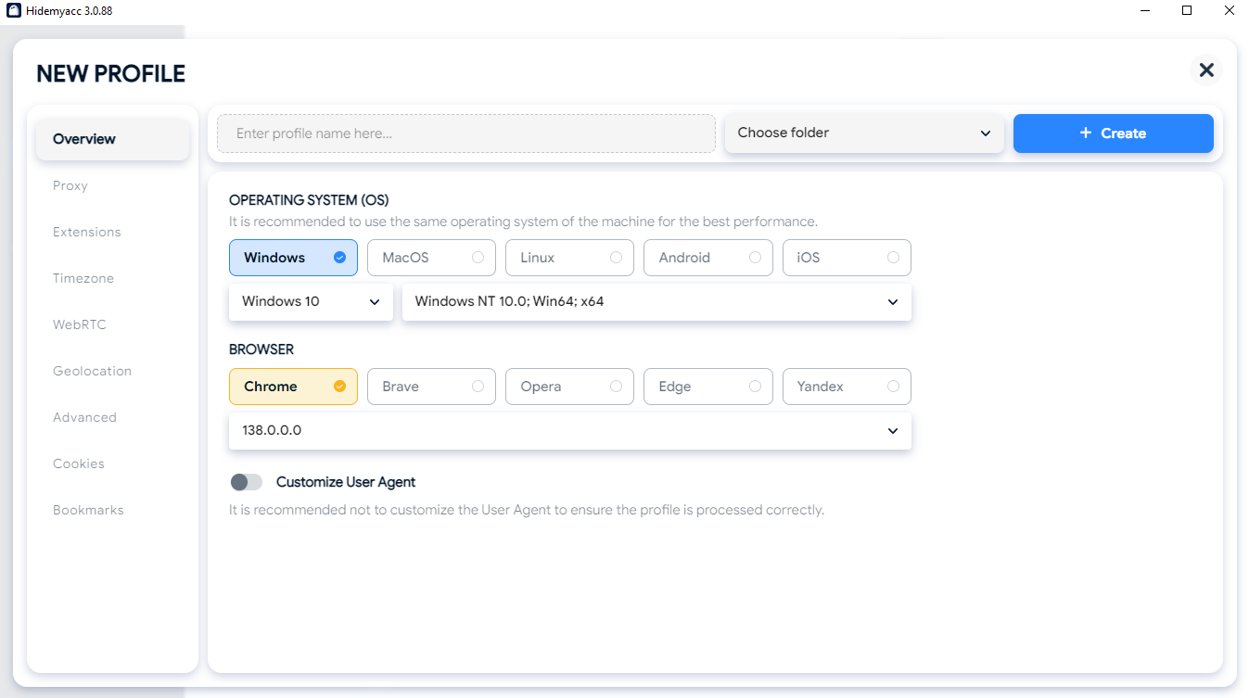Click the OPERATING SYSTEM (OS) heading

(309, 199)
